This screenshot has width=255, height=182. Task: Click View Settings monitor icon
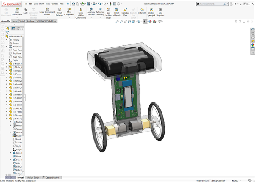[160, 22]
